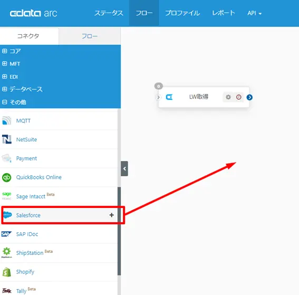Click the Shopify bag icon
This screenshot has height=295, width=299.
point(7,272)
